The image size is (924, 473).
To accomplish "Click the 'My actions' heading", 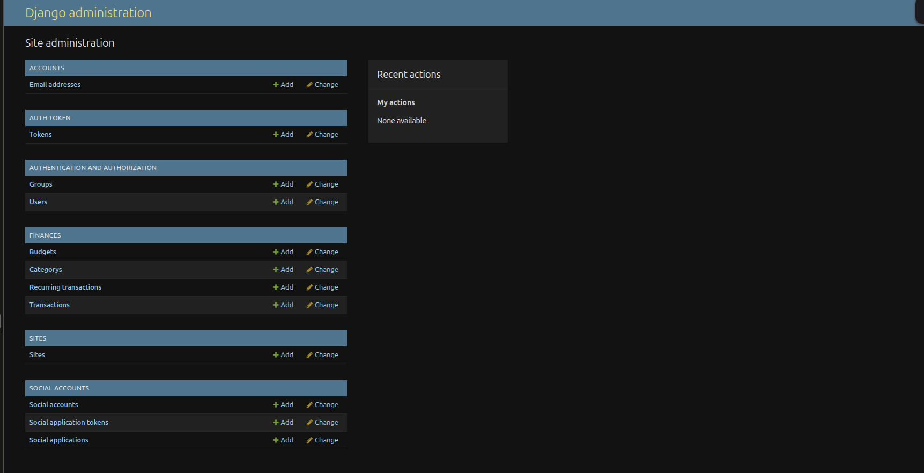I will (x=396, y=102).
